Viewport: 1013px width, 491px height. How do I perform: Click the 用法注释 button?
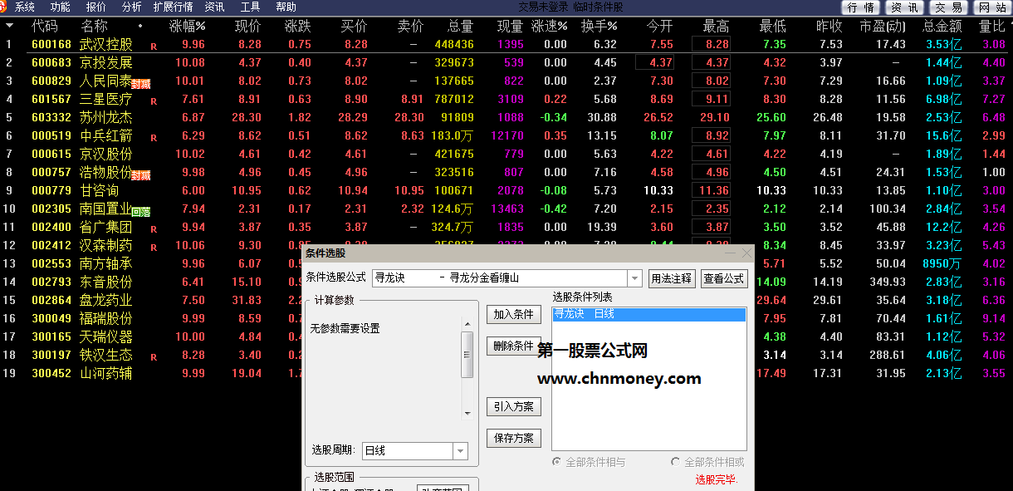(671, 278)
